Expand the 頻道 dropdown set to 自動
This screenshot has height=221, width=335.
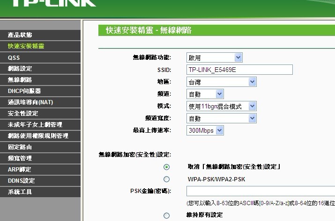(x=205, y=94)
